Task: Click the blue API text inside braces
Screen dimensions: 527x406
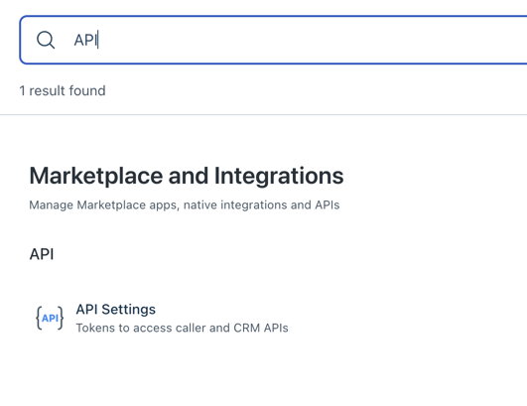Action: (x=50, y=318)
